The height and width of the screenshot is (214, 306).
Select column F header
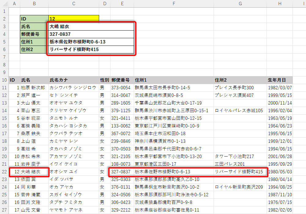pyautogui.click(x=174, y=4)
